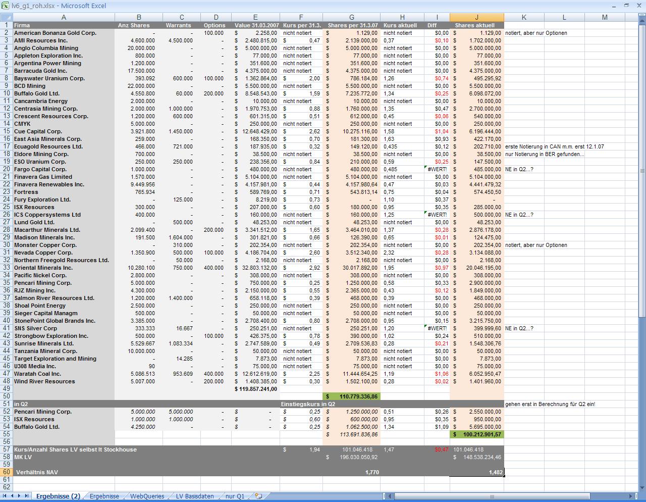
Task: Click next sheet tab navigation arrow
Action: coord(20,496)
